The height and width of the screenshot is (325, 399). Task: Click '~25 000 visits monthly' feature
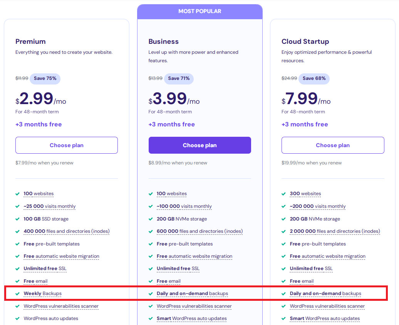click(50, 206)
